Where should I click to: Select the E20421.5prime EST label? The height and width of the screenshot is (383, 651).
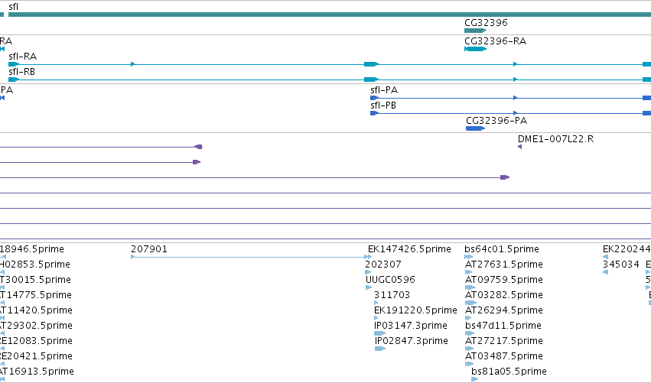(x=37, y=356)
